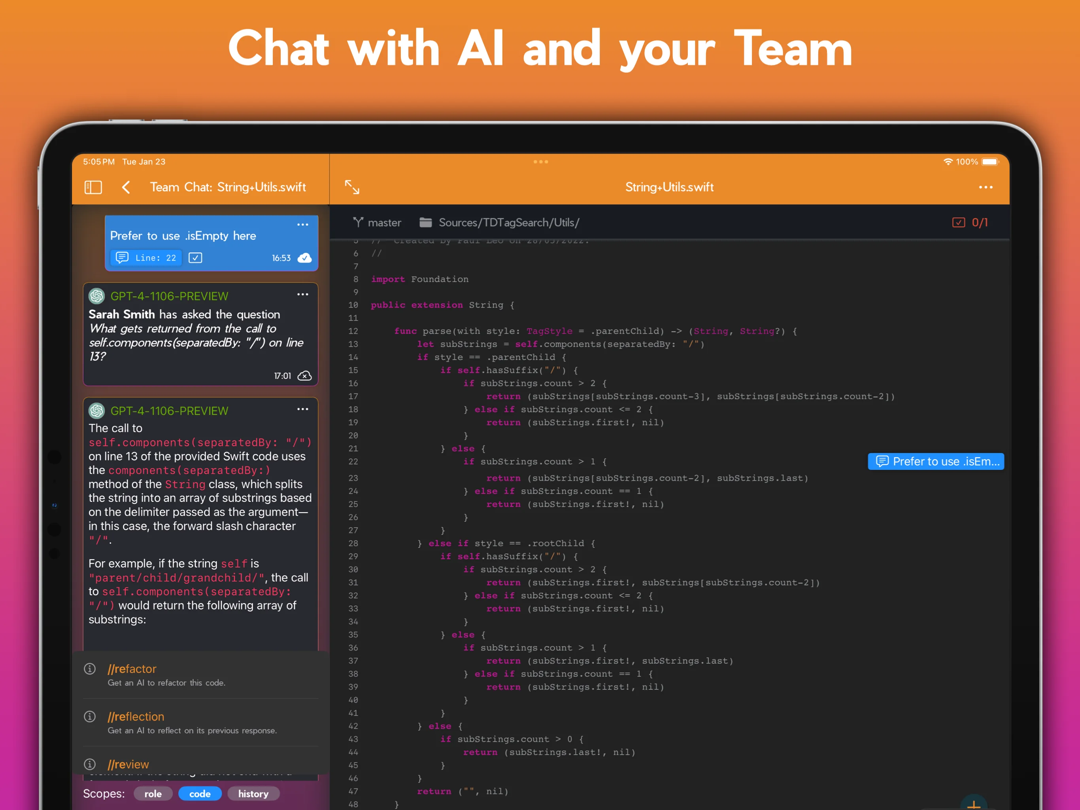The image size is (1080, 810).
Task: Toggle the history scope
Action: coord(253,794)
